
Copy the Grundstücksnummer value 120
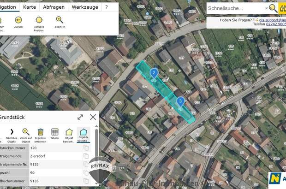coord(86,148)
